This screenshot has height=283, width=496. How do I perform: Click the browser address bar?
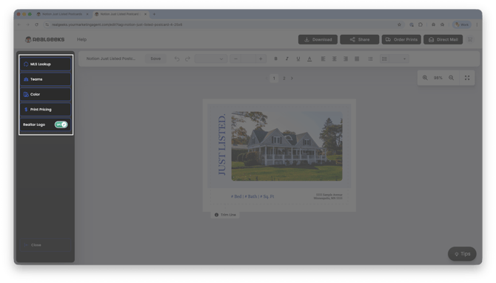(x=221, y=24)
